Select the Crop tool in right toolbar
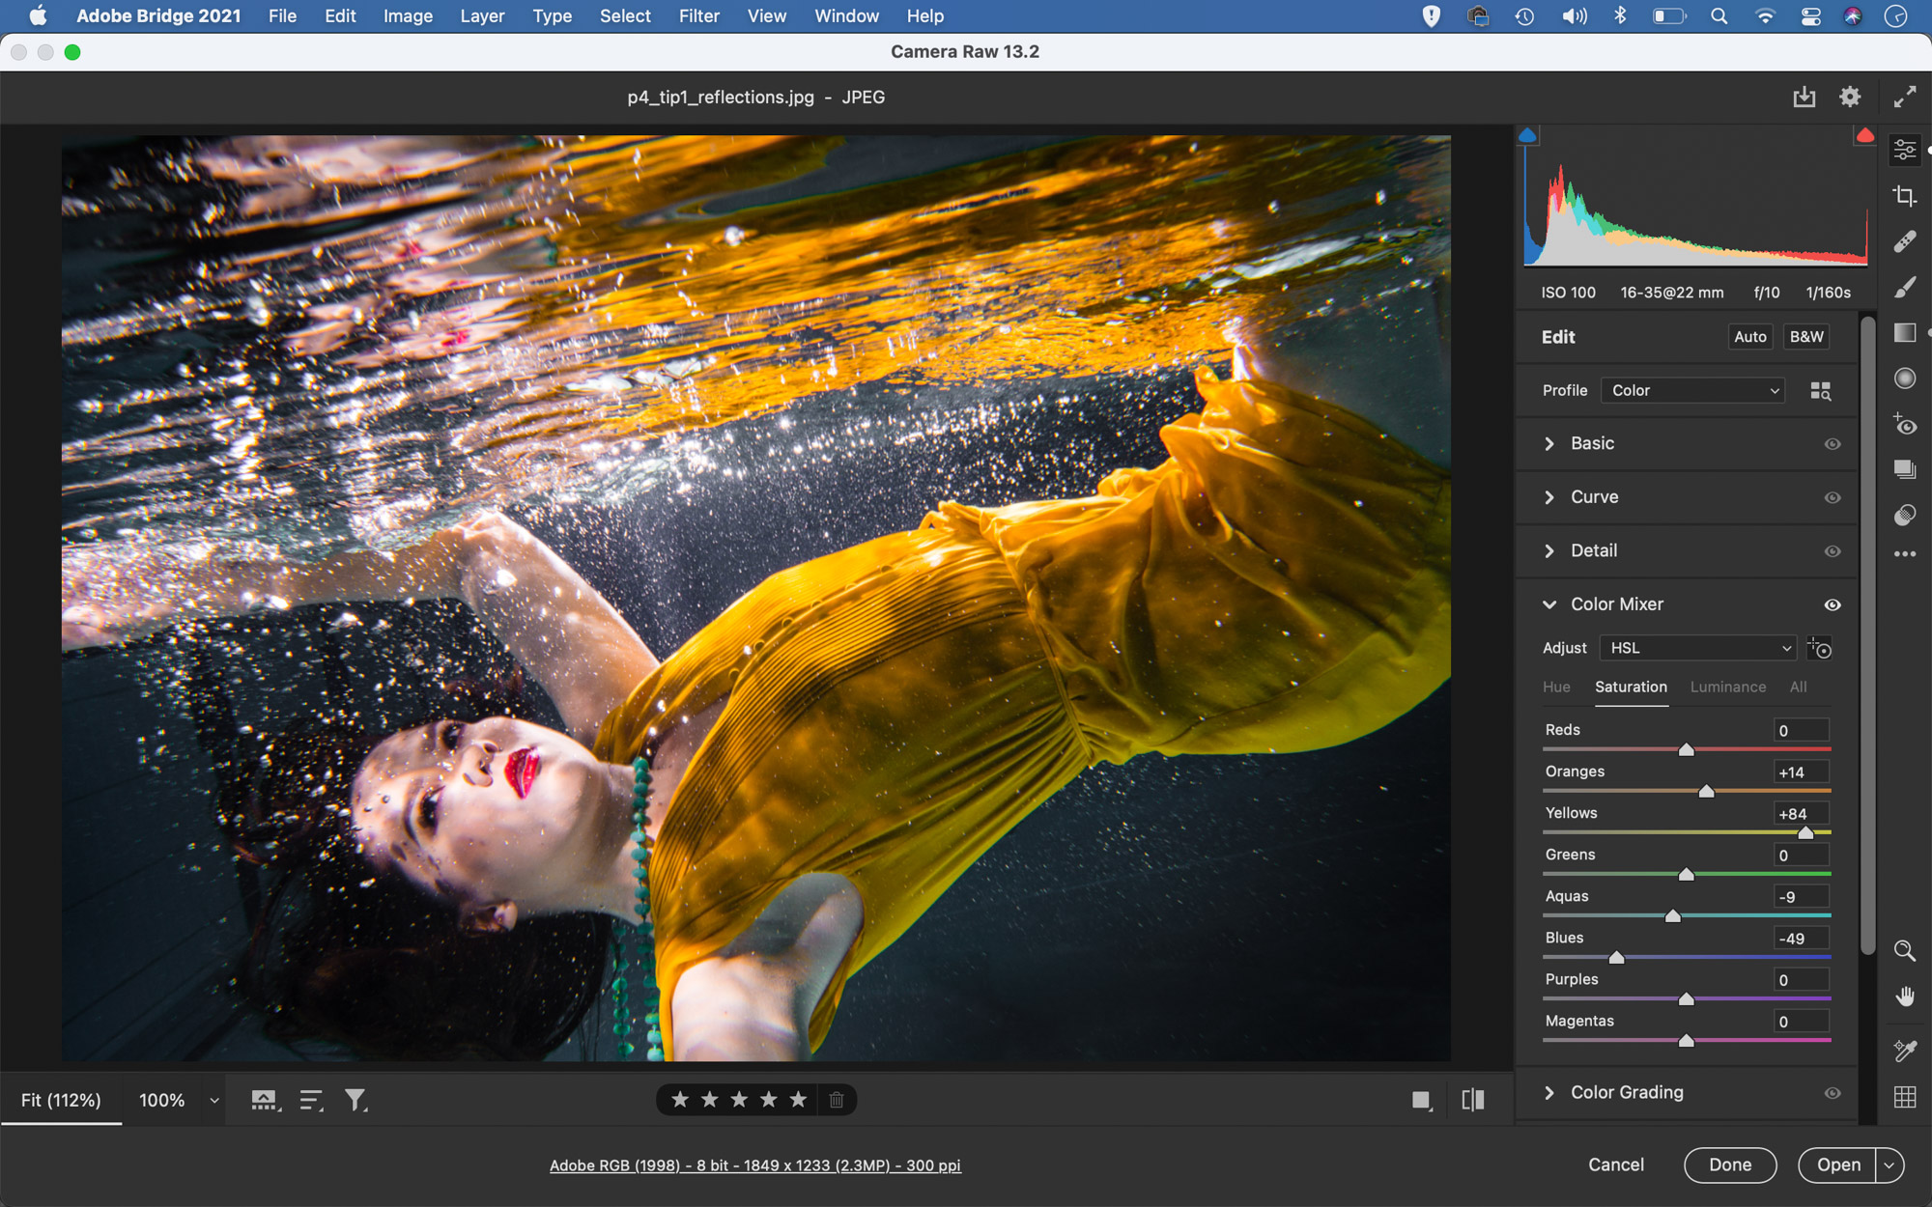Viewport: 1932px width, 1207px height. pos(1904,196)
